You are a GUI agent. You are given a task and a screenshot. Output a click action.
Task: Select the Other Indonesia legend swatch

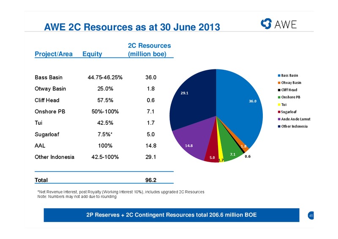click(279, 126)
